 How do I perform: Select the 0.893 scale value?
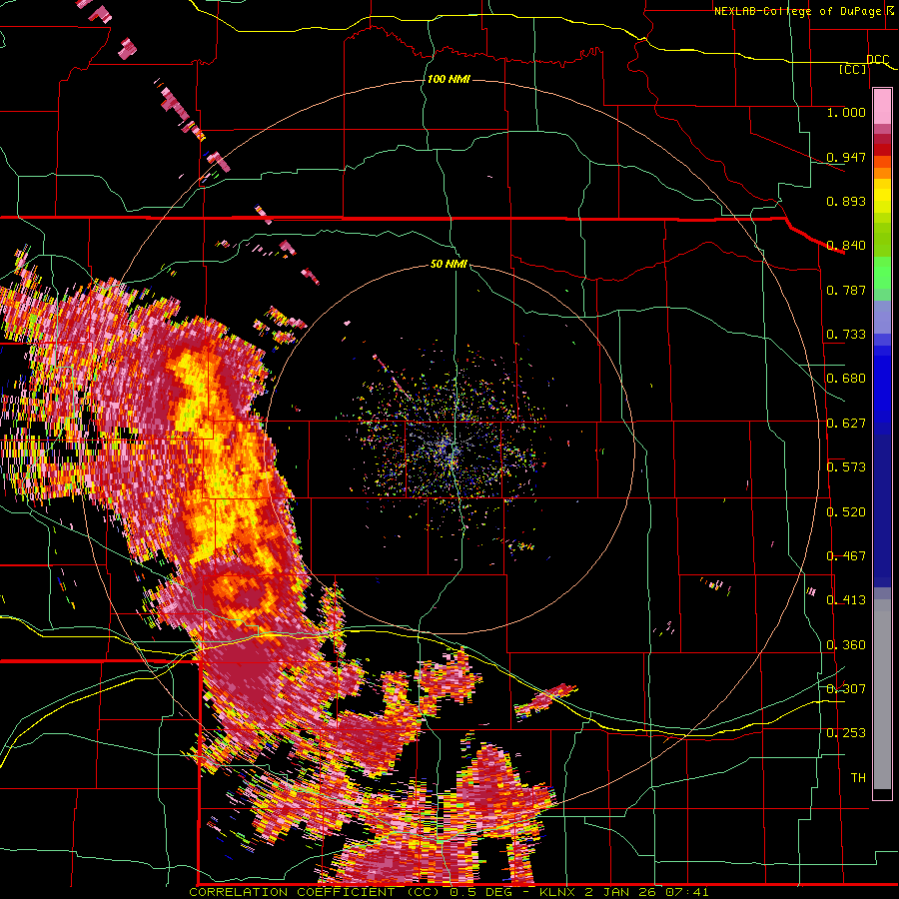pos(846,201)
